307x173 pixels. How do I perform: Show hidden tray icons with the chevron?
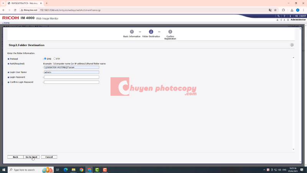tap(264, 170)
